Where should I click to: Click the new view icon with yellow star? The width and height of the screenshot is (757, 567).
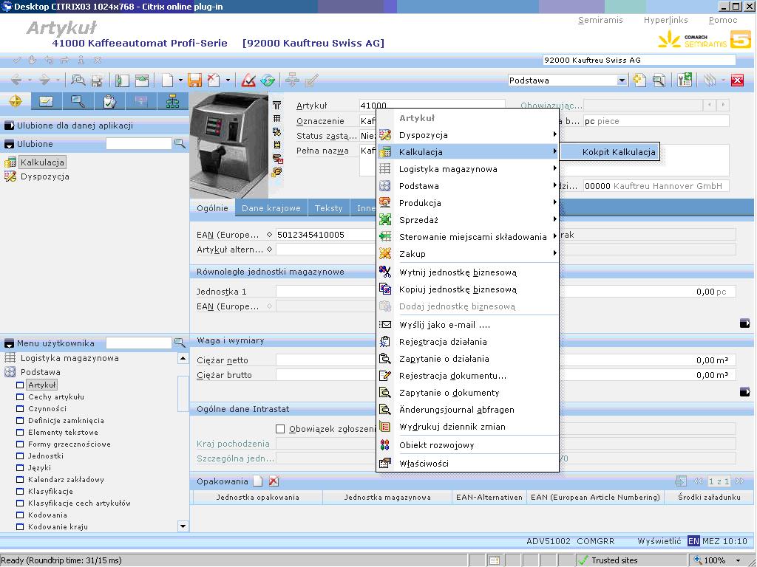(639, 80)
